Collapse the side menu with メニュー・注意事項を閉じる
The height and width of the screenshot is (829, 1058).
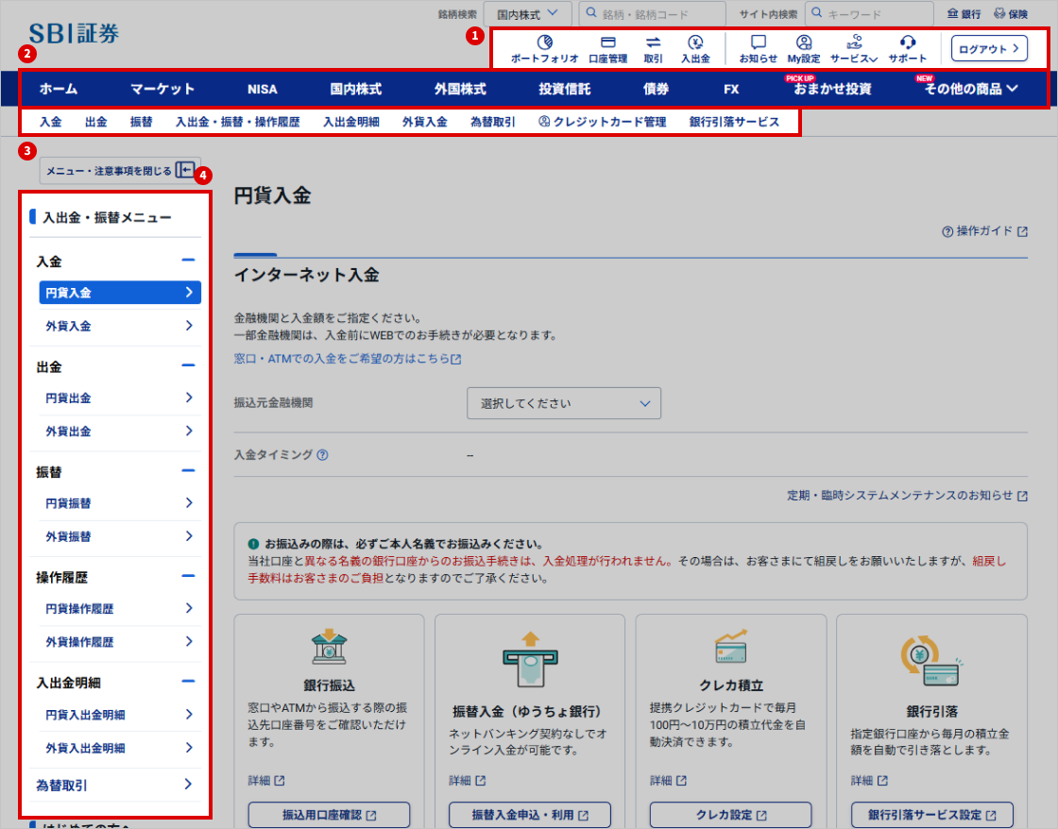pos(120,171)
